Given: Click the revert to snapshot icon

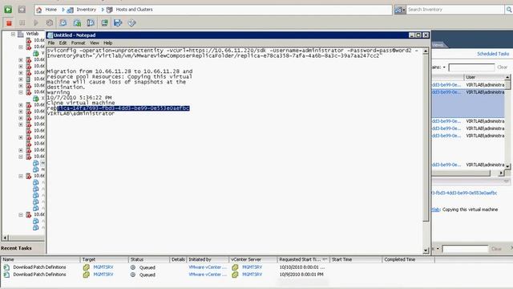Looking at the screenshot, I should coord(77,23).
